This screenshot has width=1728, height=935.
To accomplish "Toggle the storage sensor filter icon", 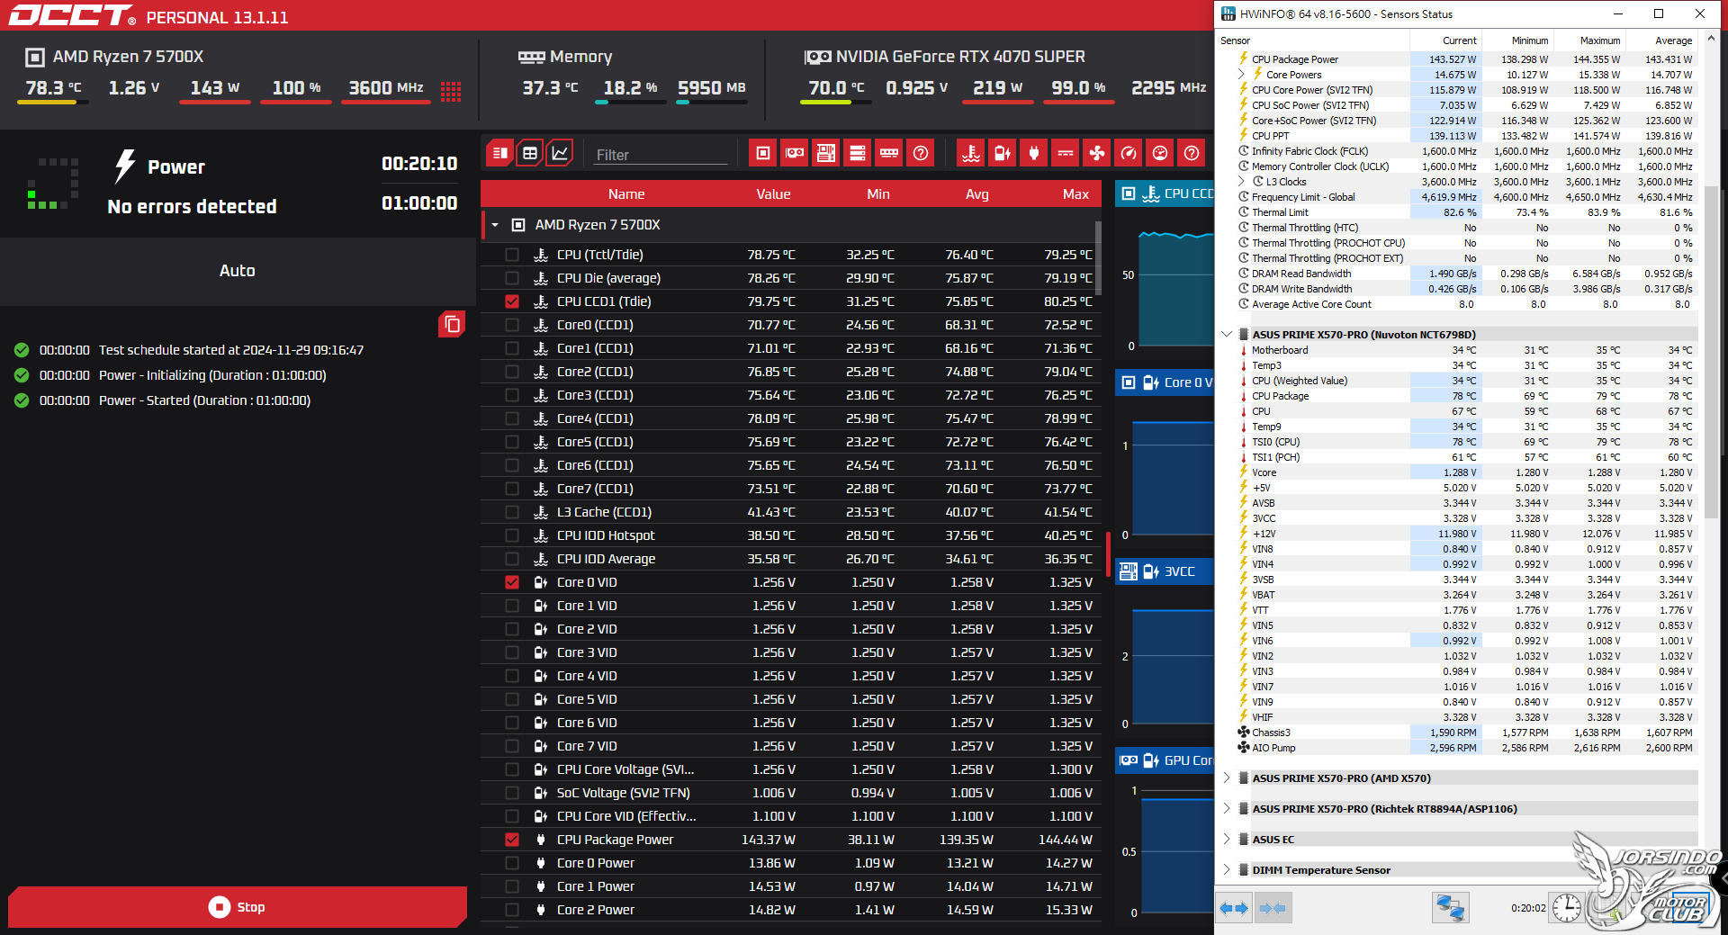I will [858, 153].
